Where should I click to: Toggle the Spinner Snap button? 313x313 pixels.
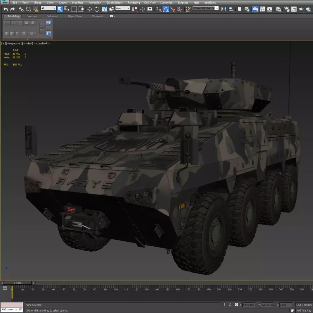pyautogui.click(x=180, y=9)
